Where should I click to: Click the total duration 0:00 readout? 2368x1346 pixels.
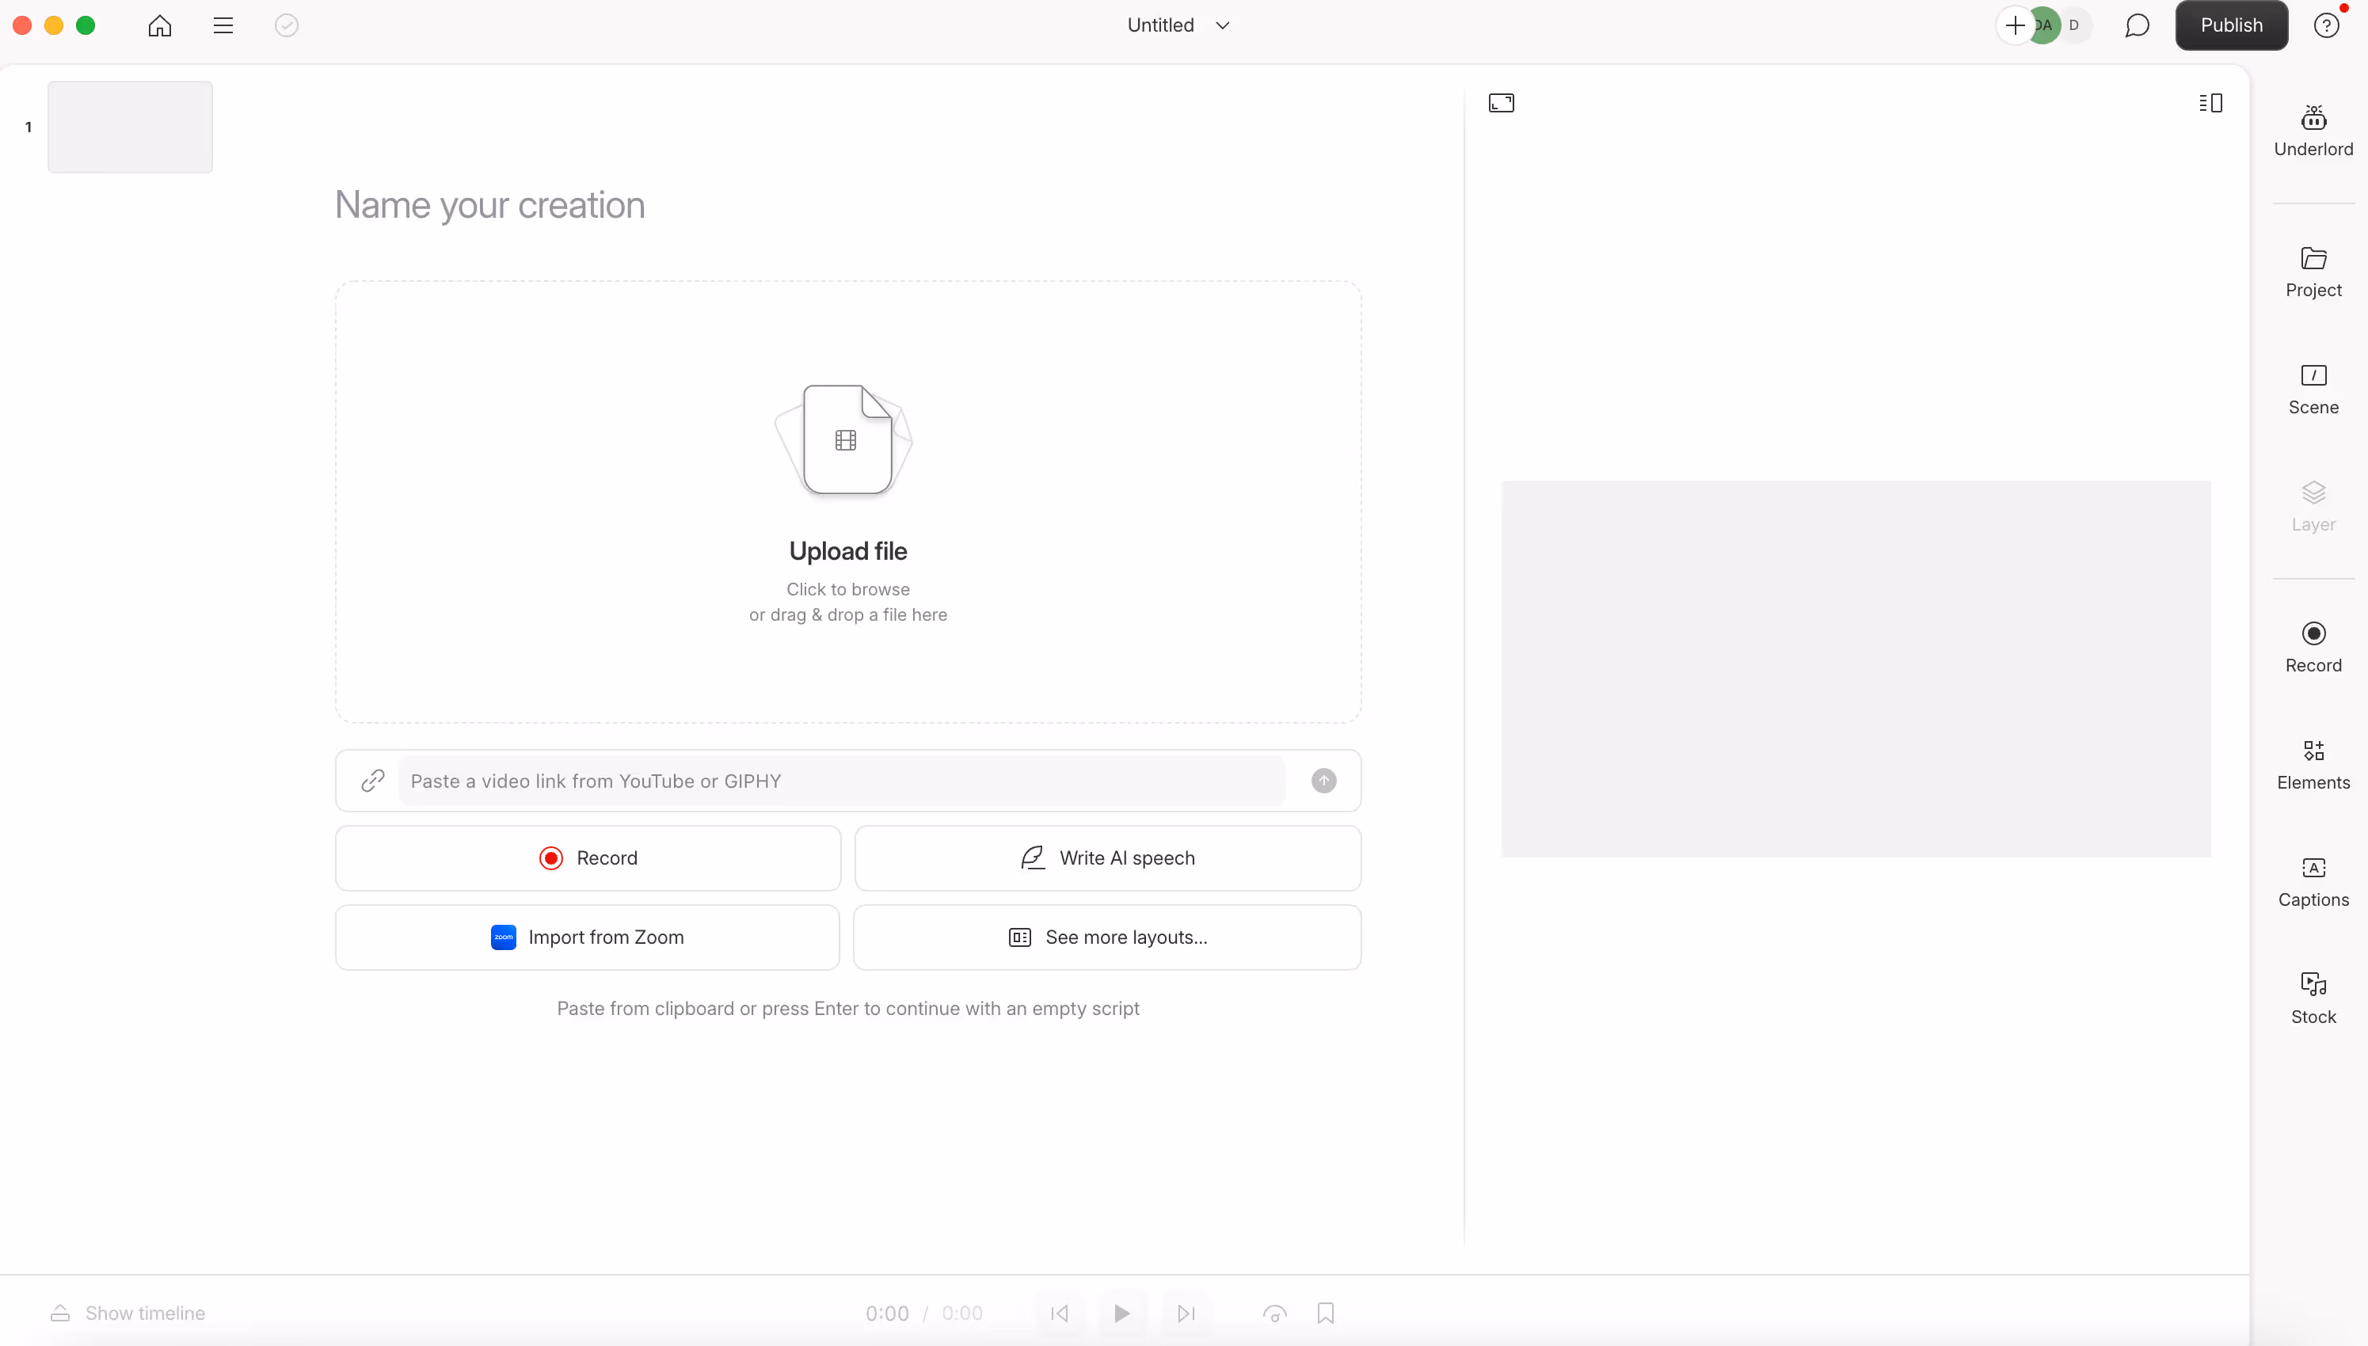(962, 1314)
